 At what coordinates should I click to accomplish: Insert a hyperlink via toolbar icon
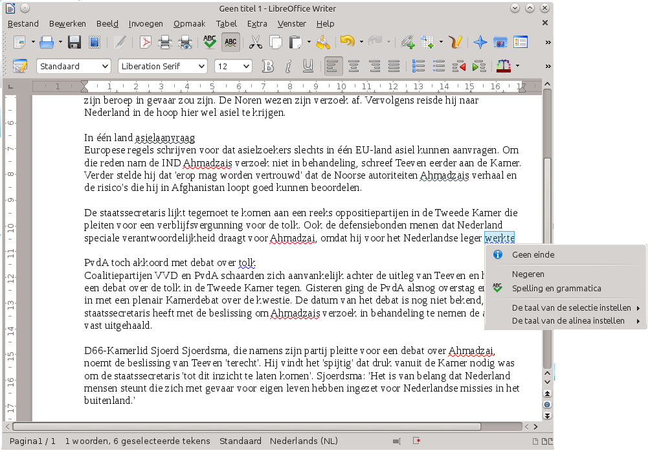pos(408,42)
